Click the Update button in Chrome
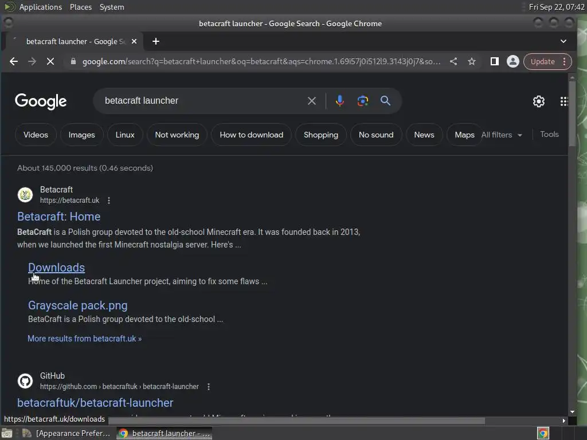 542,61
